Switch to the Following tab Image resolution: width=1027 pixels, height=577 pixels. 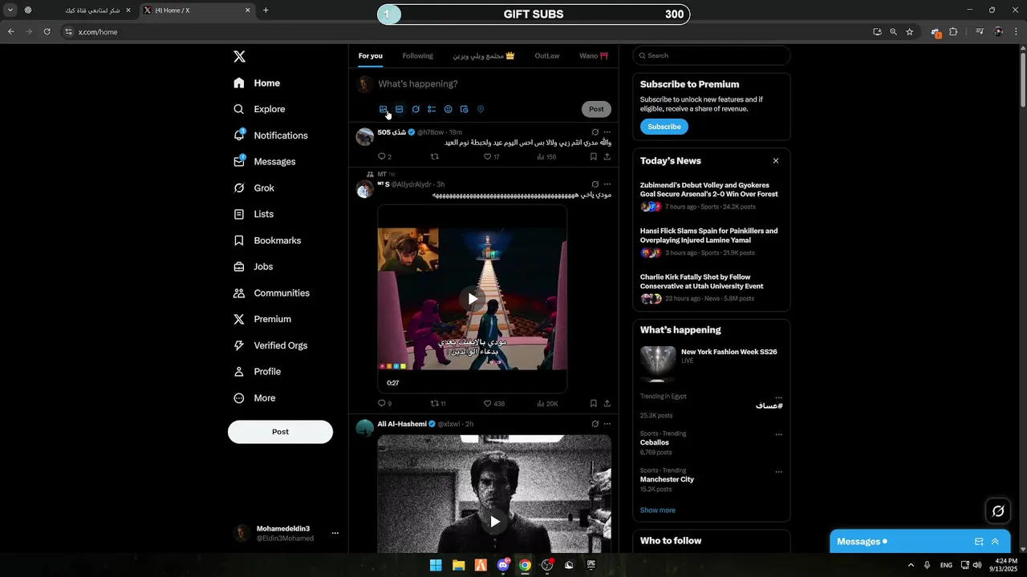click(x=417, y=56)
